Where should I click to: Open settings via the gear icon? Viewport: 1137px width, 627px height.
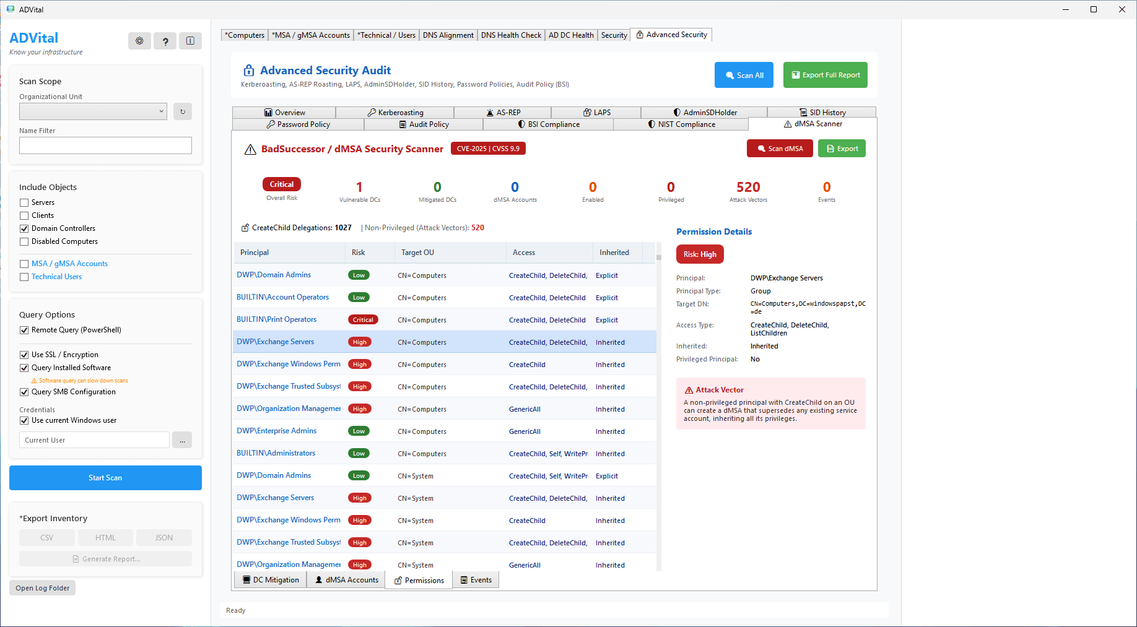(139, 41)
